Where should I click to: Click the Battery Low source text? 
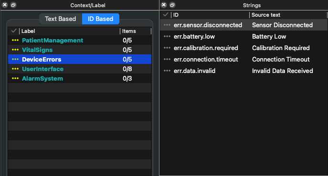[x=269, y=37]
